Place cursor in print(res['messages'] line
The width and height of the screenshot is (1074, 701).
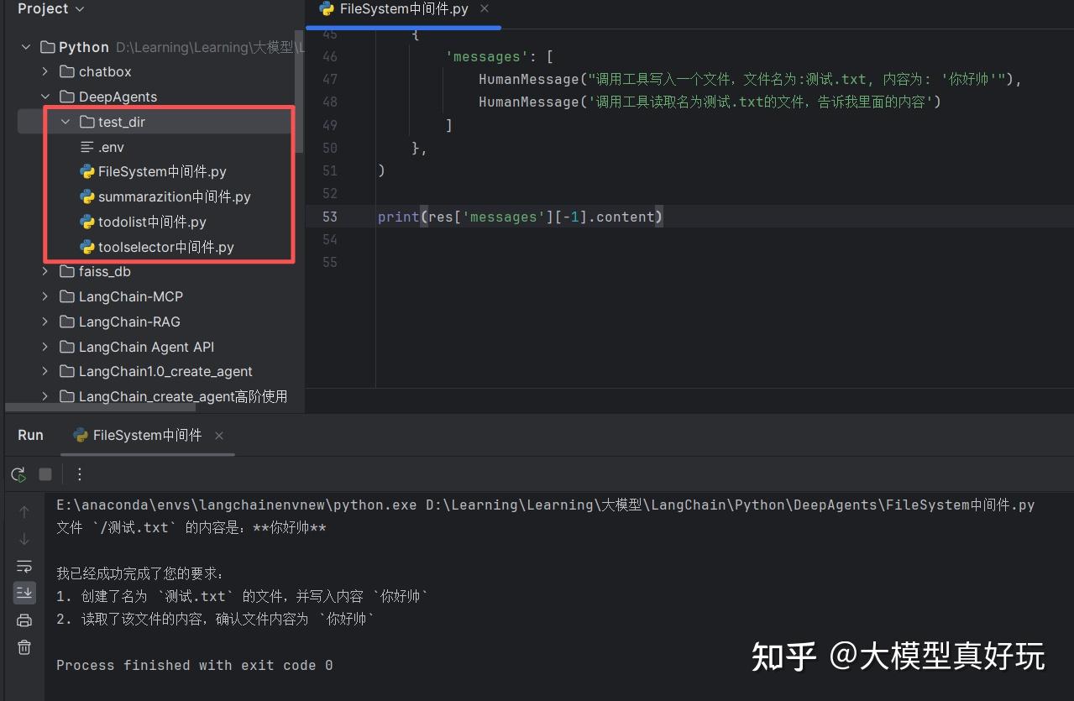coord(521,217)
